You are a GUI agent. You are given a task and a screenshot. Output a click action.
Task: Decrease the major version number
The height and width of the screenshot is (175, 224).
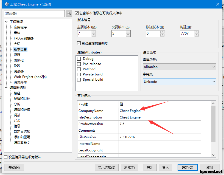94,35
